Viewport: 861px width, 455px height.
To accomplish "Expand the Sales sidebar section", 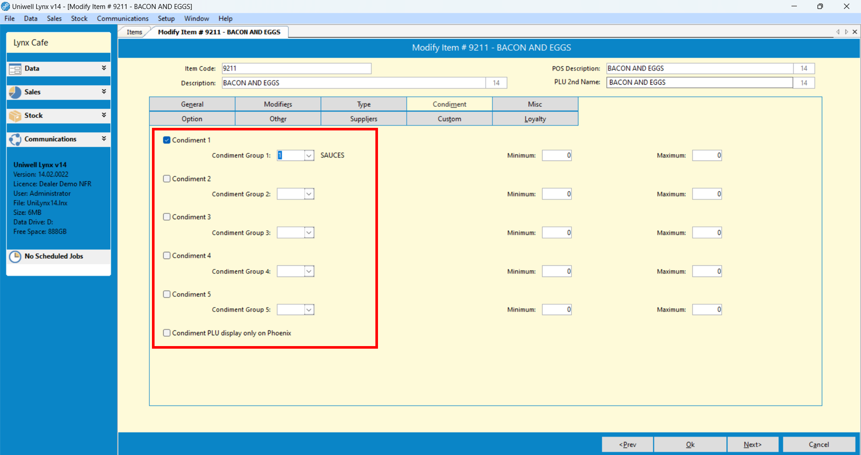I will pos(104,91).
